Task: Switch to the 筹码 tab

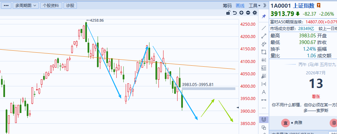Action: pos(227,6)
